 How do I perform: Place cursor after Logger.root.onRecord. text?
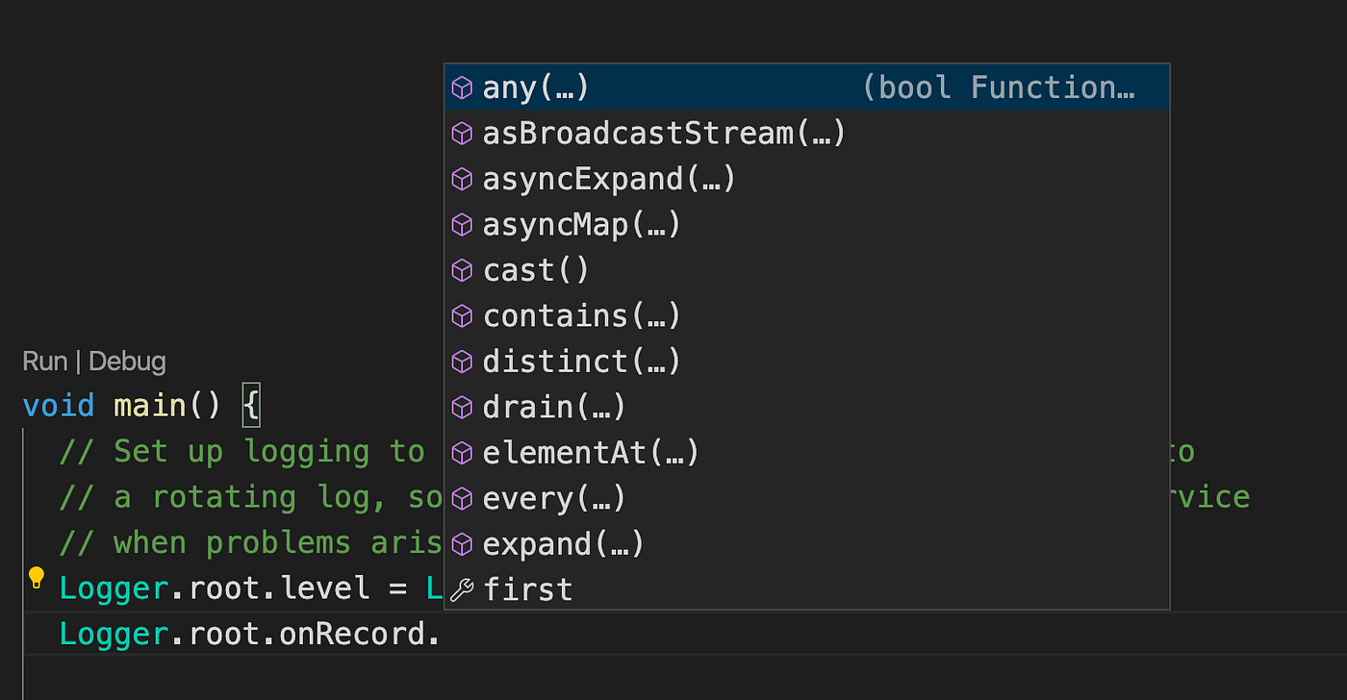[441, 635]
